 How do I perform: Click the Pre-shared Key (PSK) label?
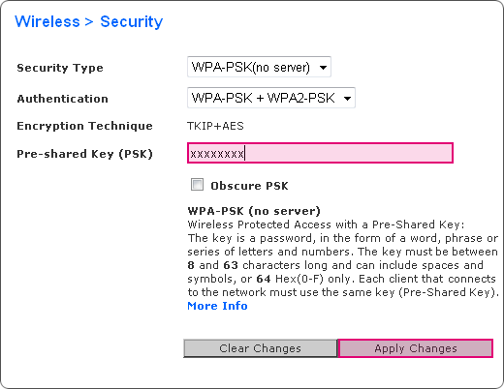pos(84,154)
